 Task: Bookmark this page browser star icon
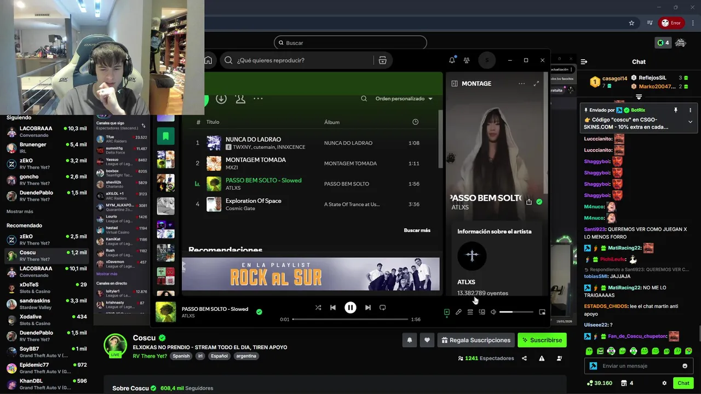[631, 23]
